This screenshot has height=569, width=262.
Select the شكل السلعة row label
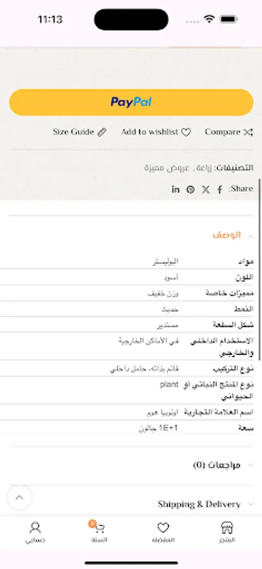coord(234,325)
